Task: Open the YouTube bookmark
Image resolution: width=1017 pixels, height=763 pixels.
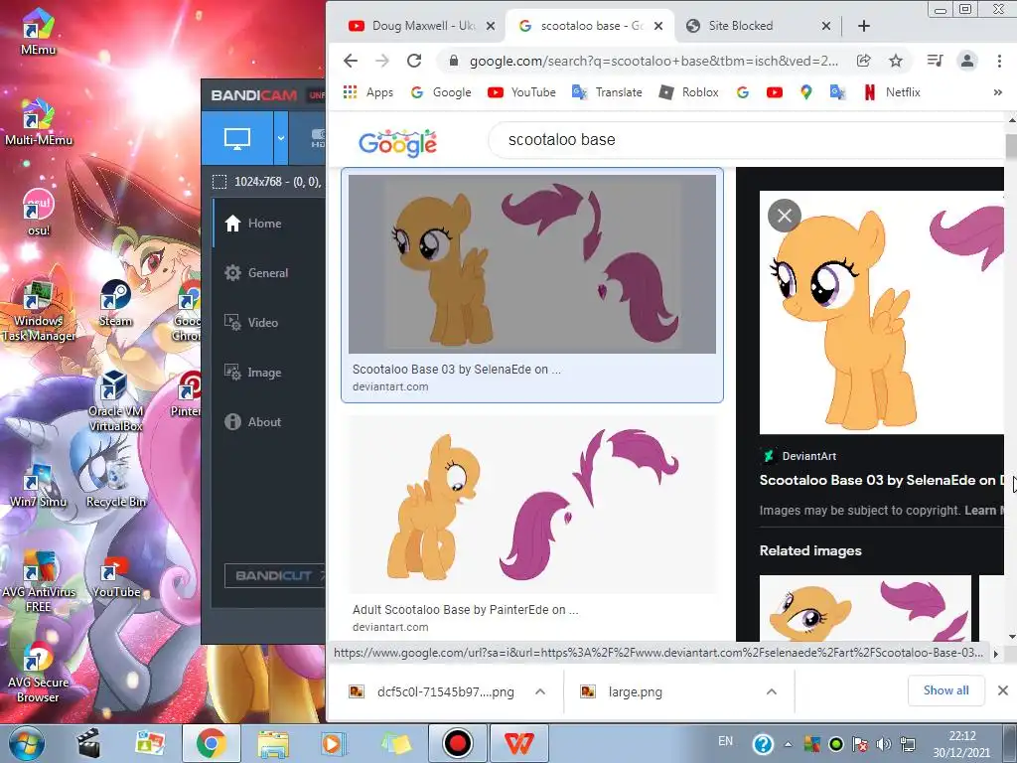Action: 521,92
